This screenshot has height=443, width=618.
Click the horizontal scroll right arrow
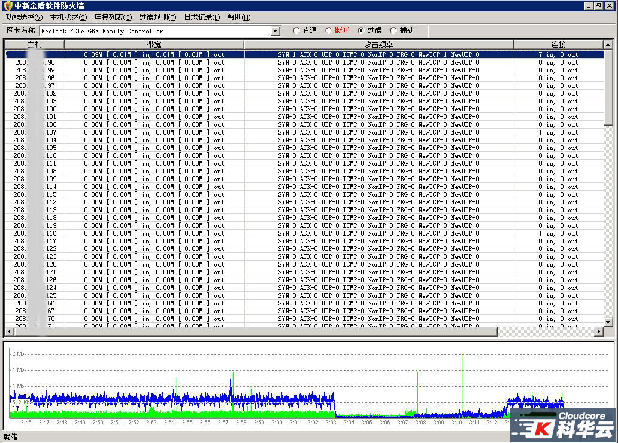[x=599, y=332]
